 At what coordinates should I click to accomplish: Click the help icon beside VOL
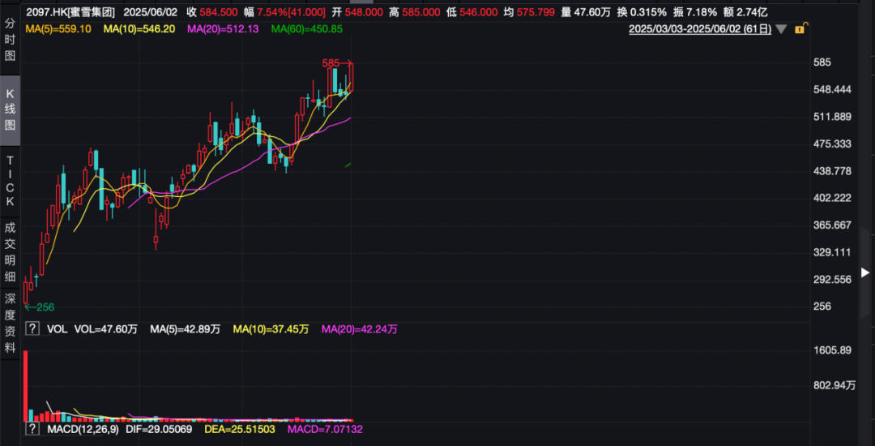32,329
